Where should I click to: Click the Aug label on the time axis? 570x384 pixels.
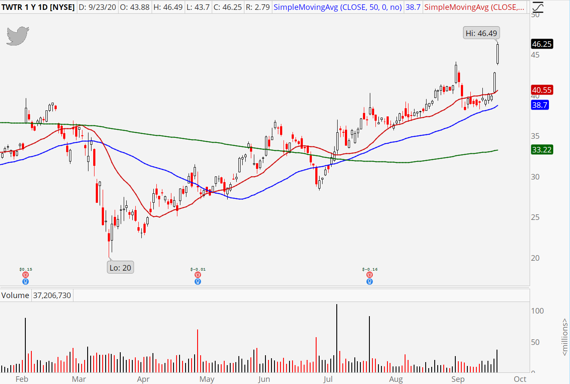(x=396, y=379)
